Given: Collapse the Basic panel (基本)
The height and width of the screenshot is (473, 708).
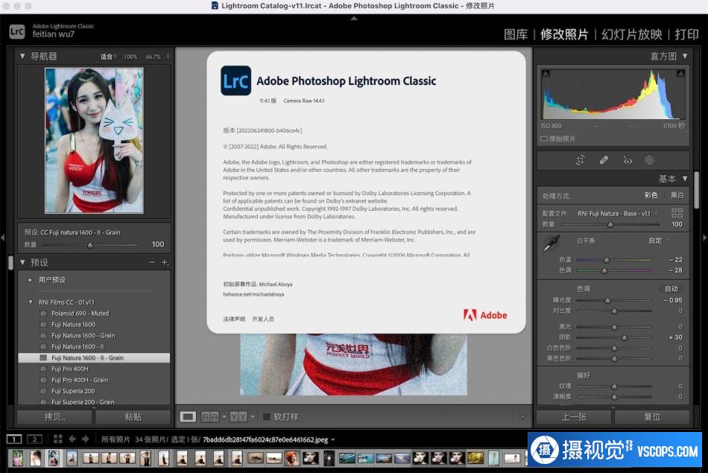Looking at the screenshot, I should click(x=685, y=179).
